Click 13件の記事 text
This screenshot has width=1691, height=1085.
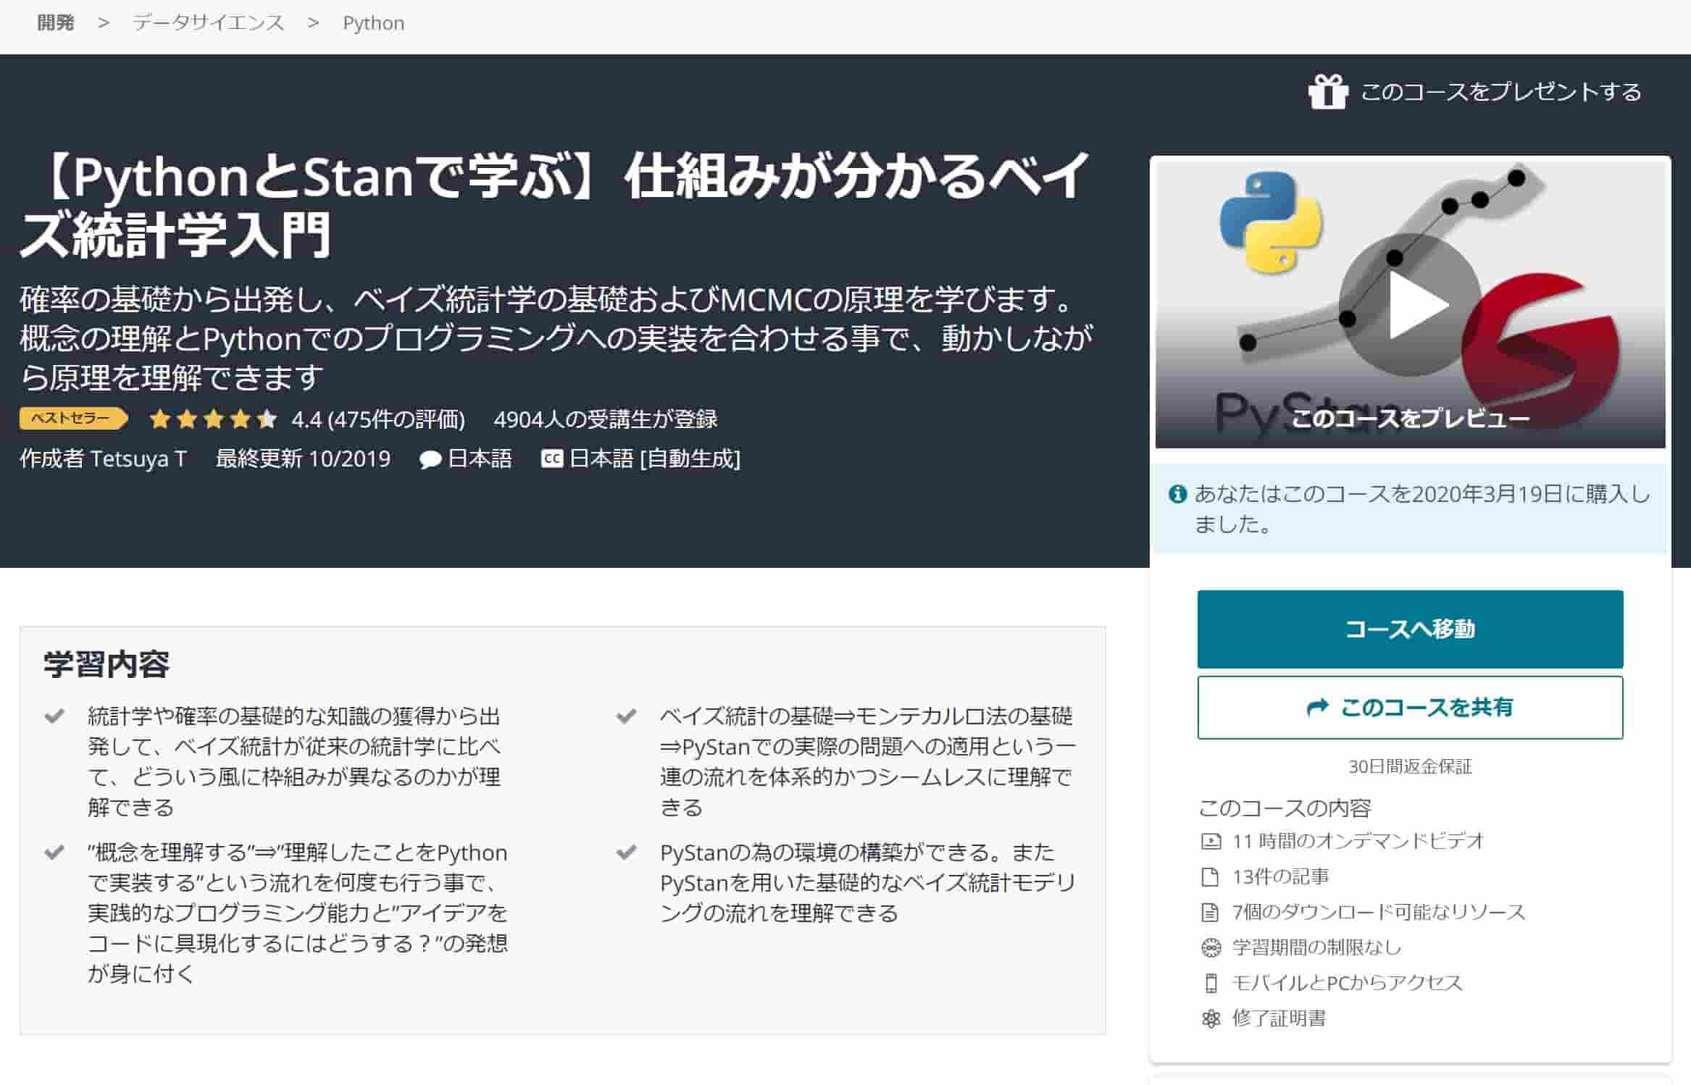[1281, 876]
